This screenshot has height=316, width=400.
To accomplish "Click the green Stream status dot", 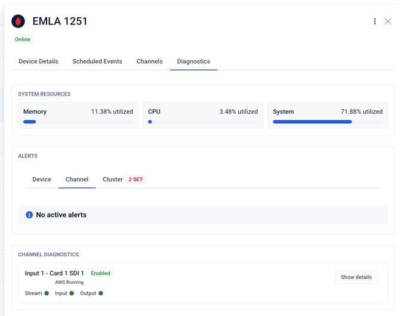I will pos(47,293).
